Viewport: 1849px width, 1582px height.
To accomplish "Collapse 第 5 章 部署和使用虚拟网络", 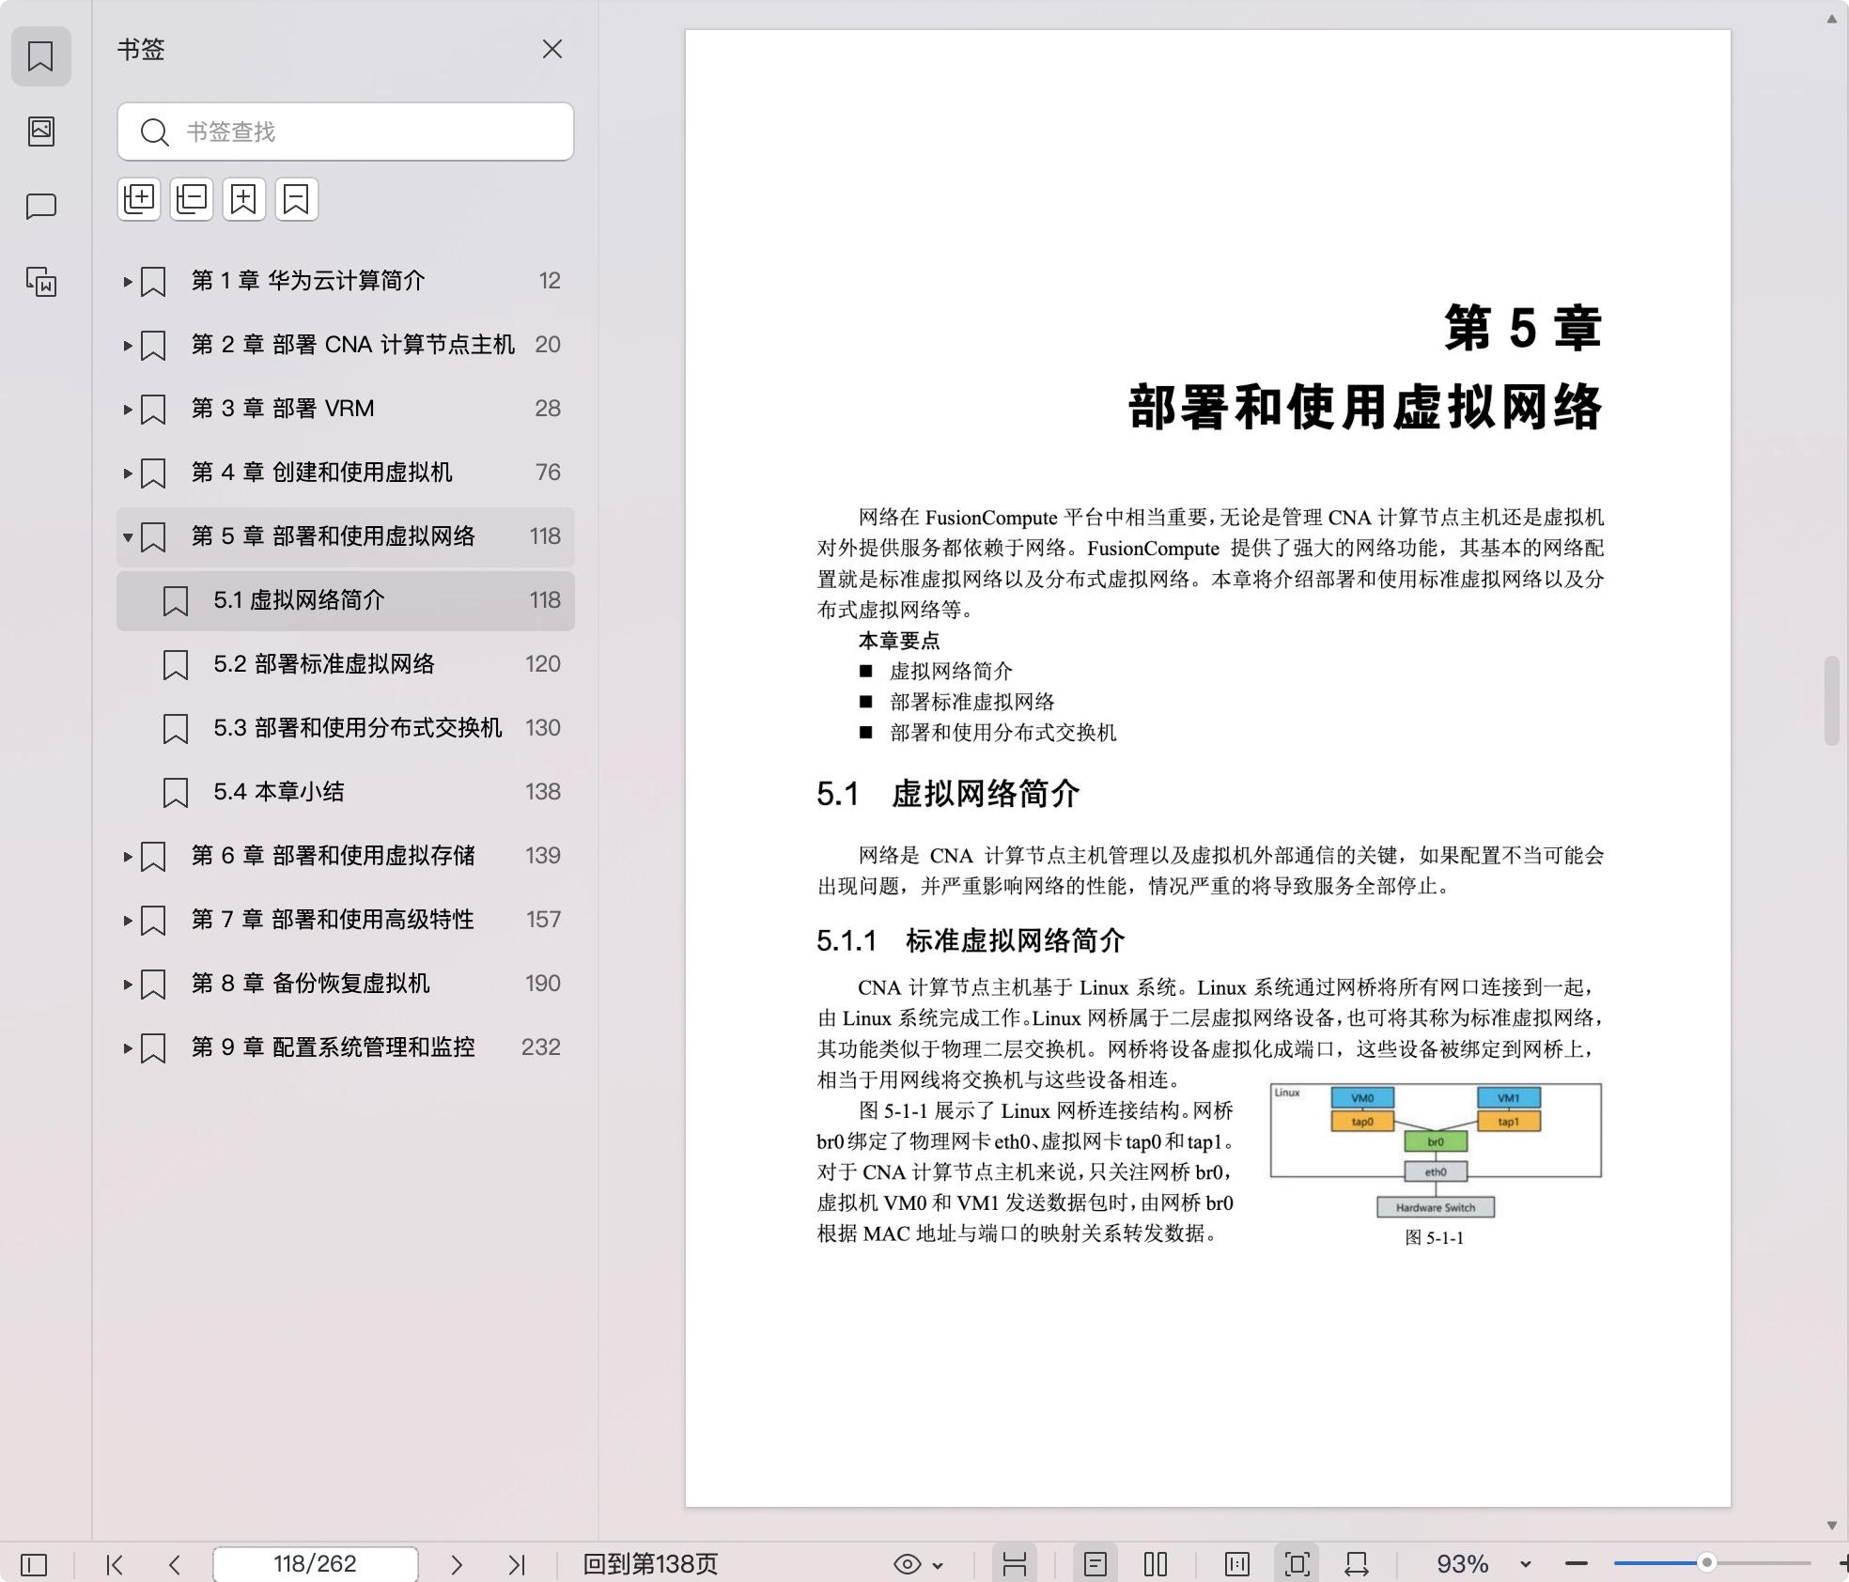I will coord(127,536).
